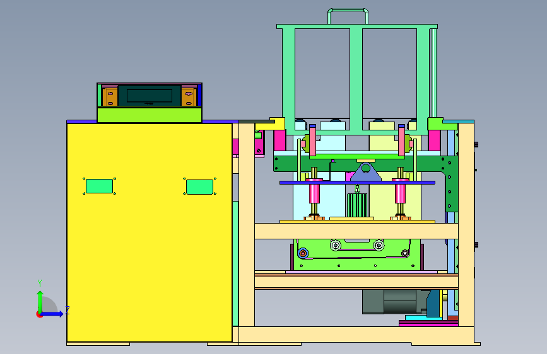Select the upper beige crossbeam of the frame
This screenshot has width=547, height=354.
coord(356,231)
